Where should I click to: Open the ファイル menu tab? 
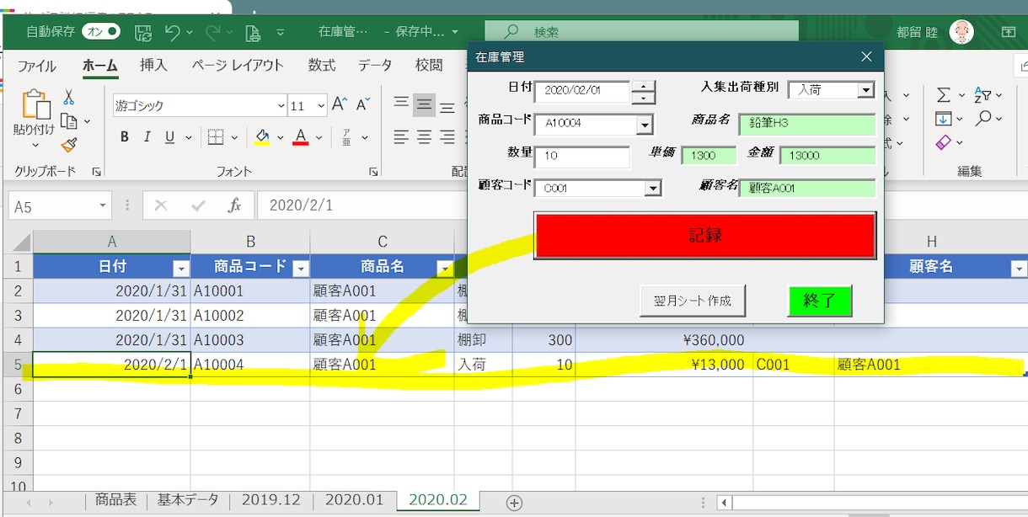37,66
